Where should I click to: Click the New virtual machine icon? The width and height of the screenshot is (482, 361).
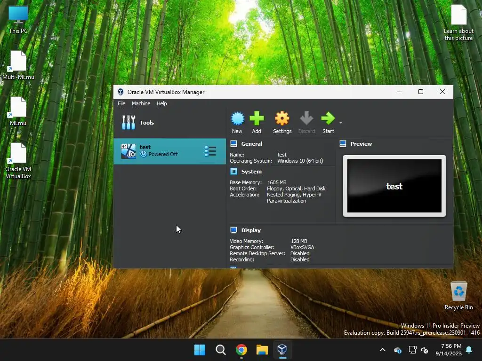pyautogui.click(x=237, y=118)
